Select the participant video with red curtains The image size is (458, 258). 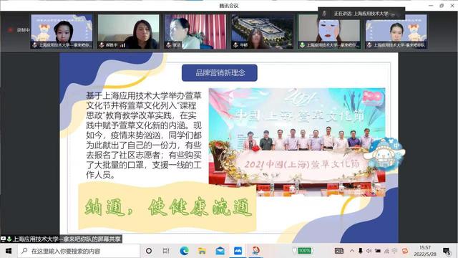click(x=195, y=32)
